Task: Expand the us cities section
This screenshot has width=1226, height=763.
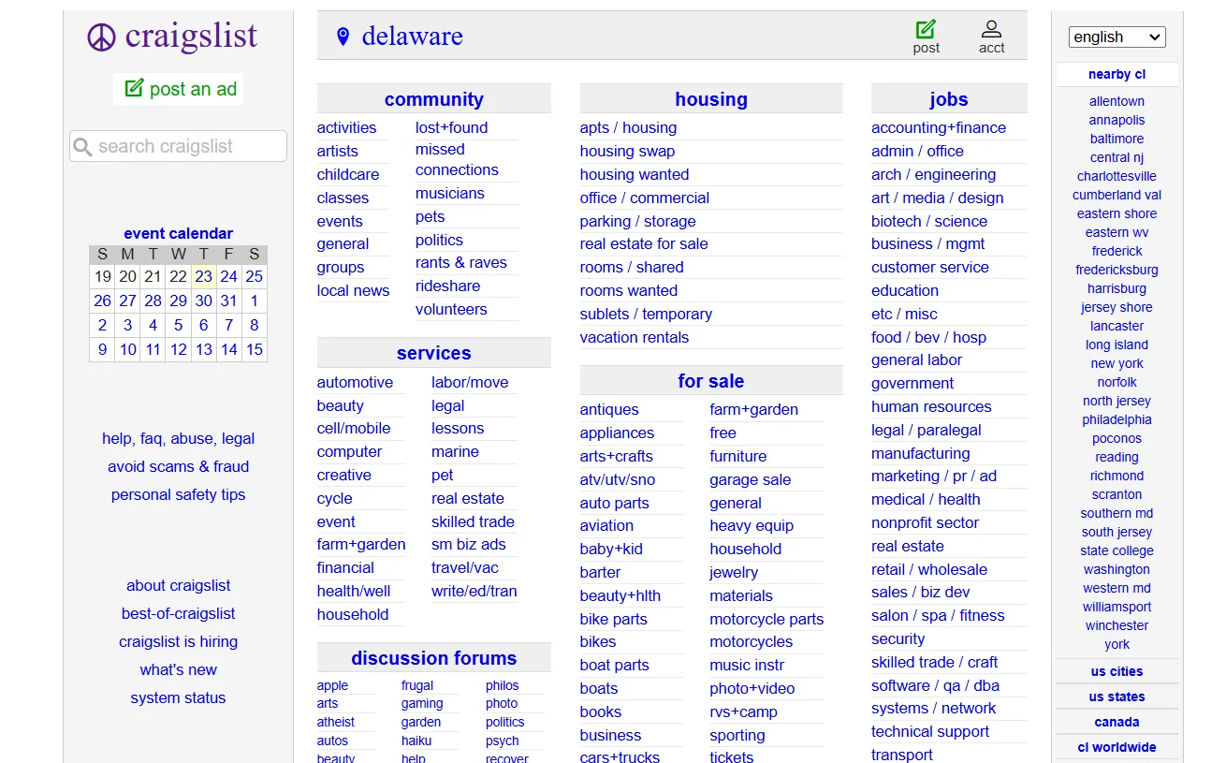Action: pyautogui.click(x=1117, y=671)
